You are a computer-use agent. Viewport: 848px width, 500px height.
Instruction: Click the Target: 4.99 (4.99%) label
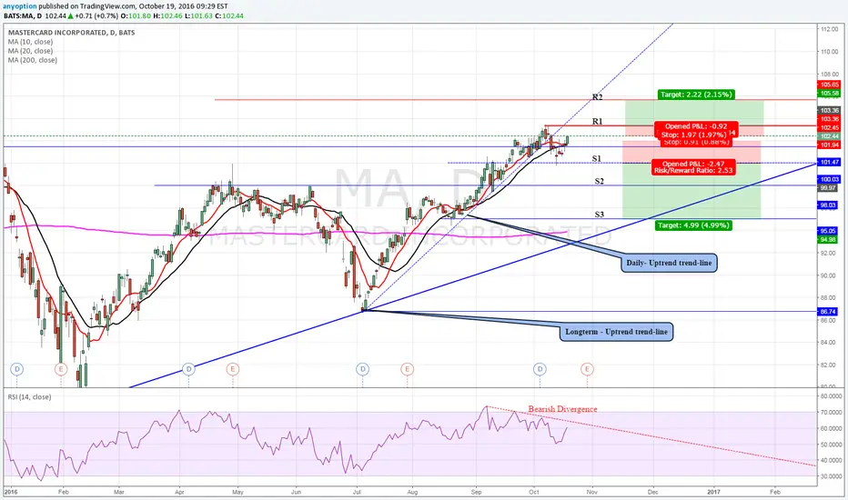pyautogui.click(x=693, y=225)
